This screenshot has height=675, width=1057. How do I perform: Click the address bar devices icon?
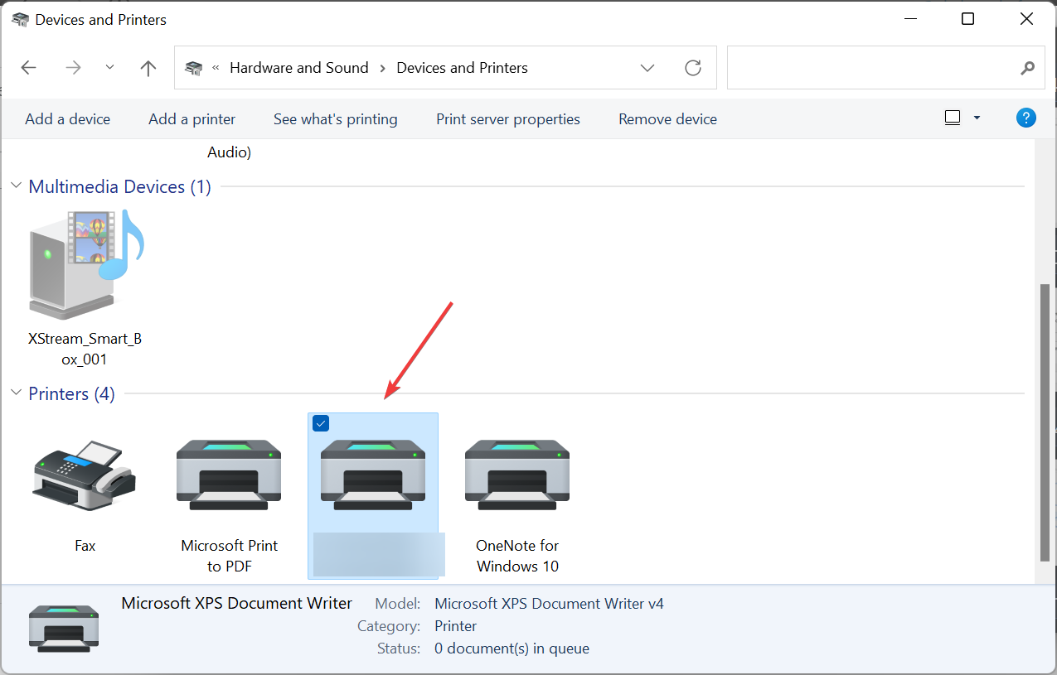193,68
